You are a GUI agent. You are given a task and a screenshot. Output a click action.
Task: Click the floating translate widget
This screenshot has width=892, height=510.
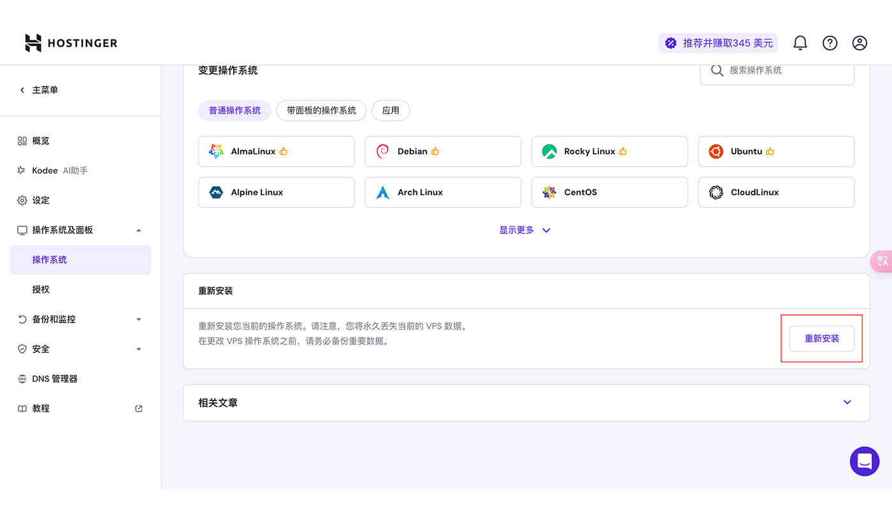882,261
